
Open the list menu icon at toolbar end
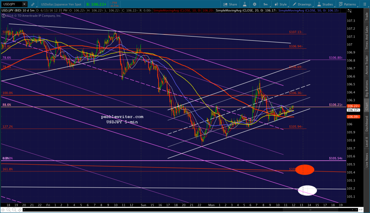(364, 4)
